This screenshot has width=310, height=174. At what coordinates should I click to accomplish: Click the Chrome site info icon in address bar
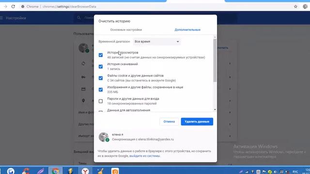[23, 6]
